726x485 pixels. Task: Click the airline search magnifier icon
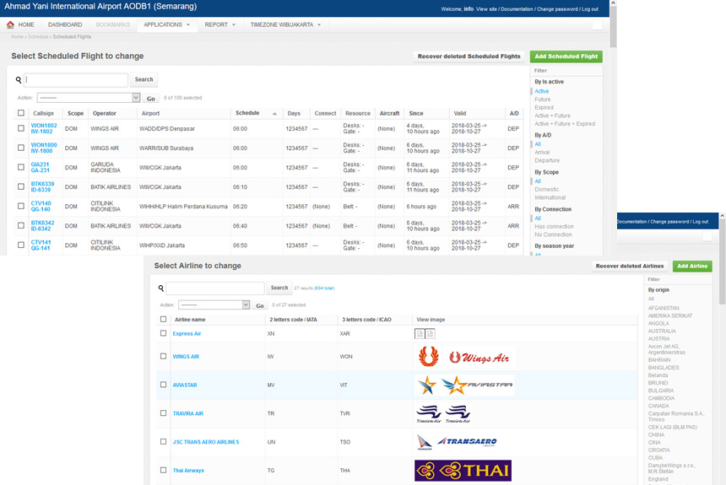coord(160,288)
